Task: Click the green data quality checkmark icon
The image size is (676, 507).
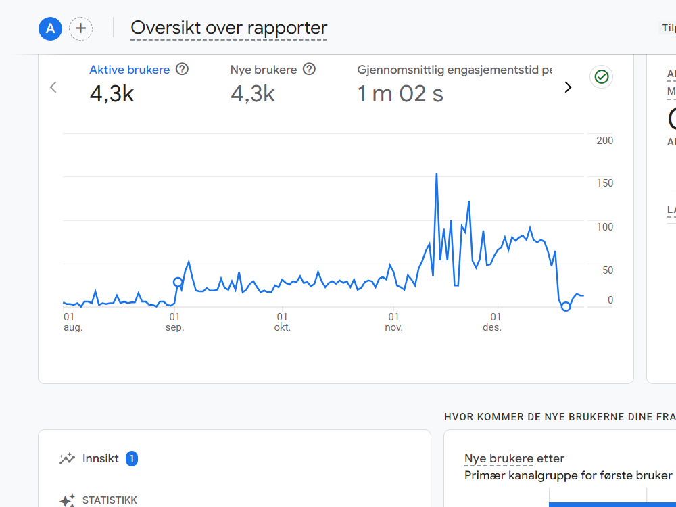Action: point(602,77)
